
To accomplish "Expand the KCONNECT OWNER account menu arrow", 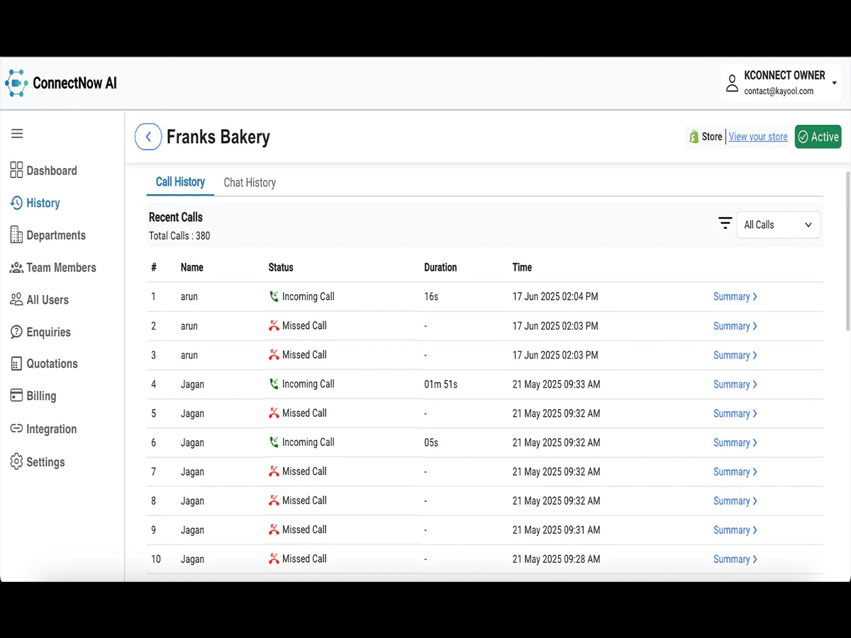I will [x=835, y=83].
